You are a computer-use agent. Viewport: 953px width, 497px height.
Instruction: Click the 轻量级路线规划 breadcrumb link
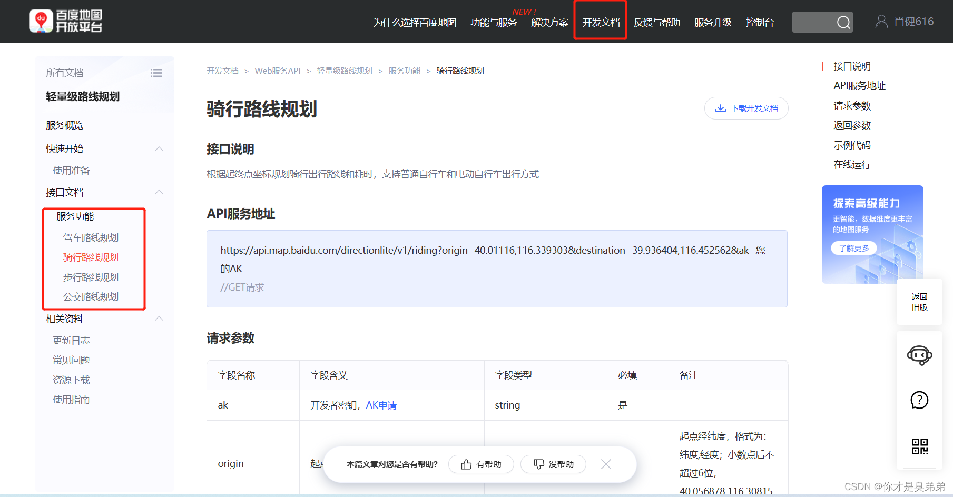tap(345, 71)
